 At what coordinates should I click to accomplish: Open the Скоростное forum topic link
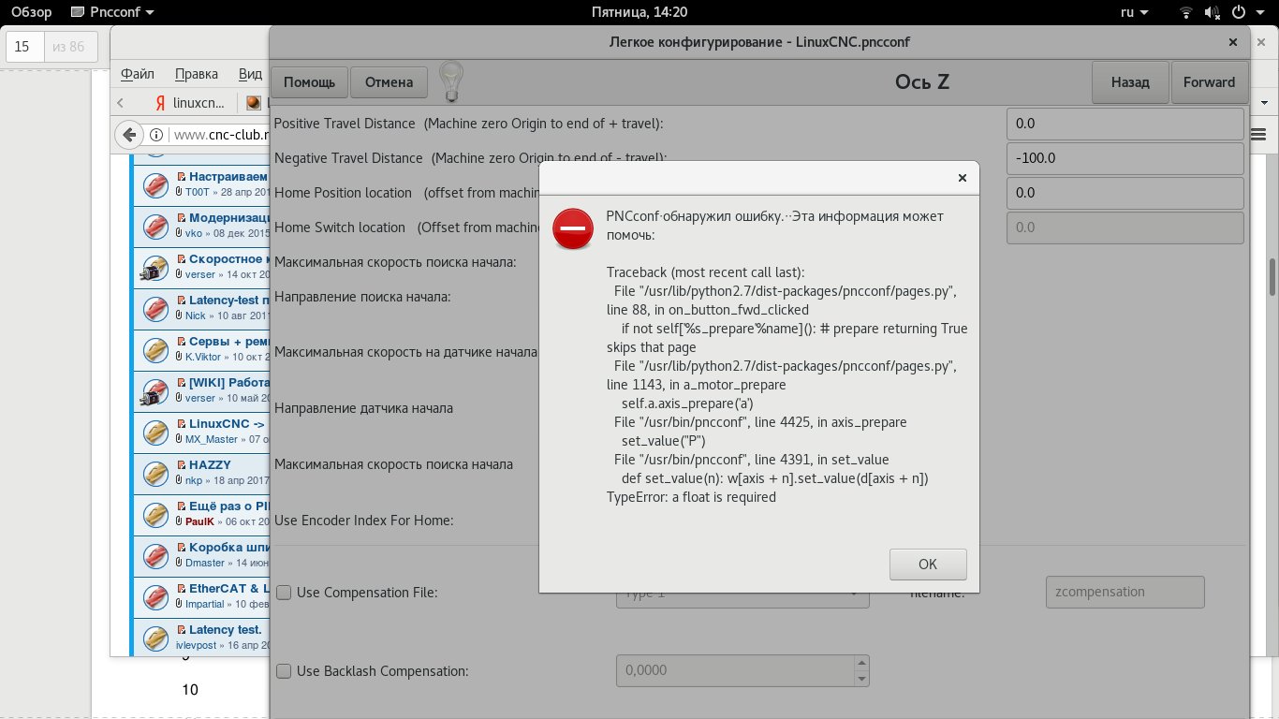229,259
